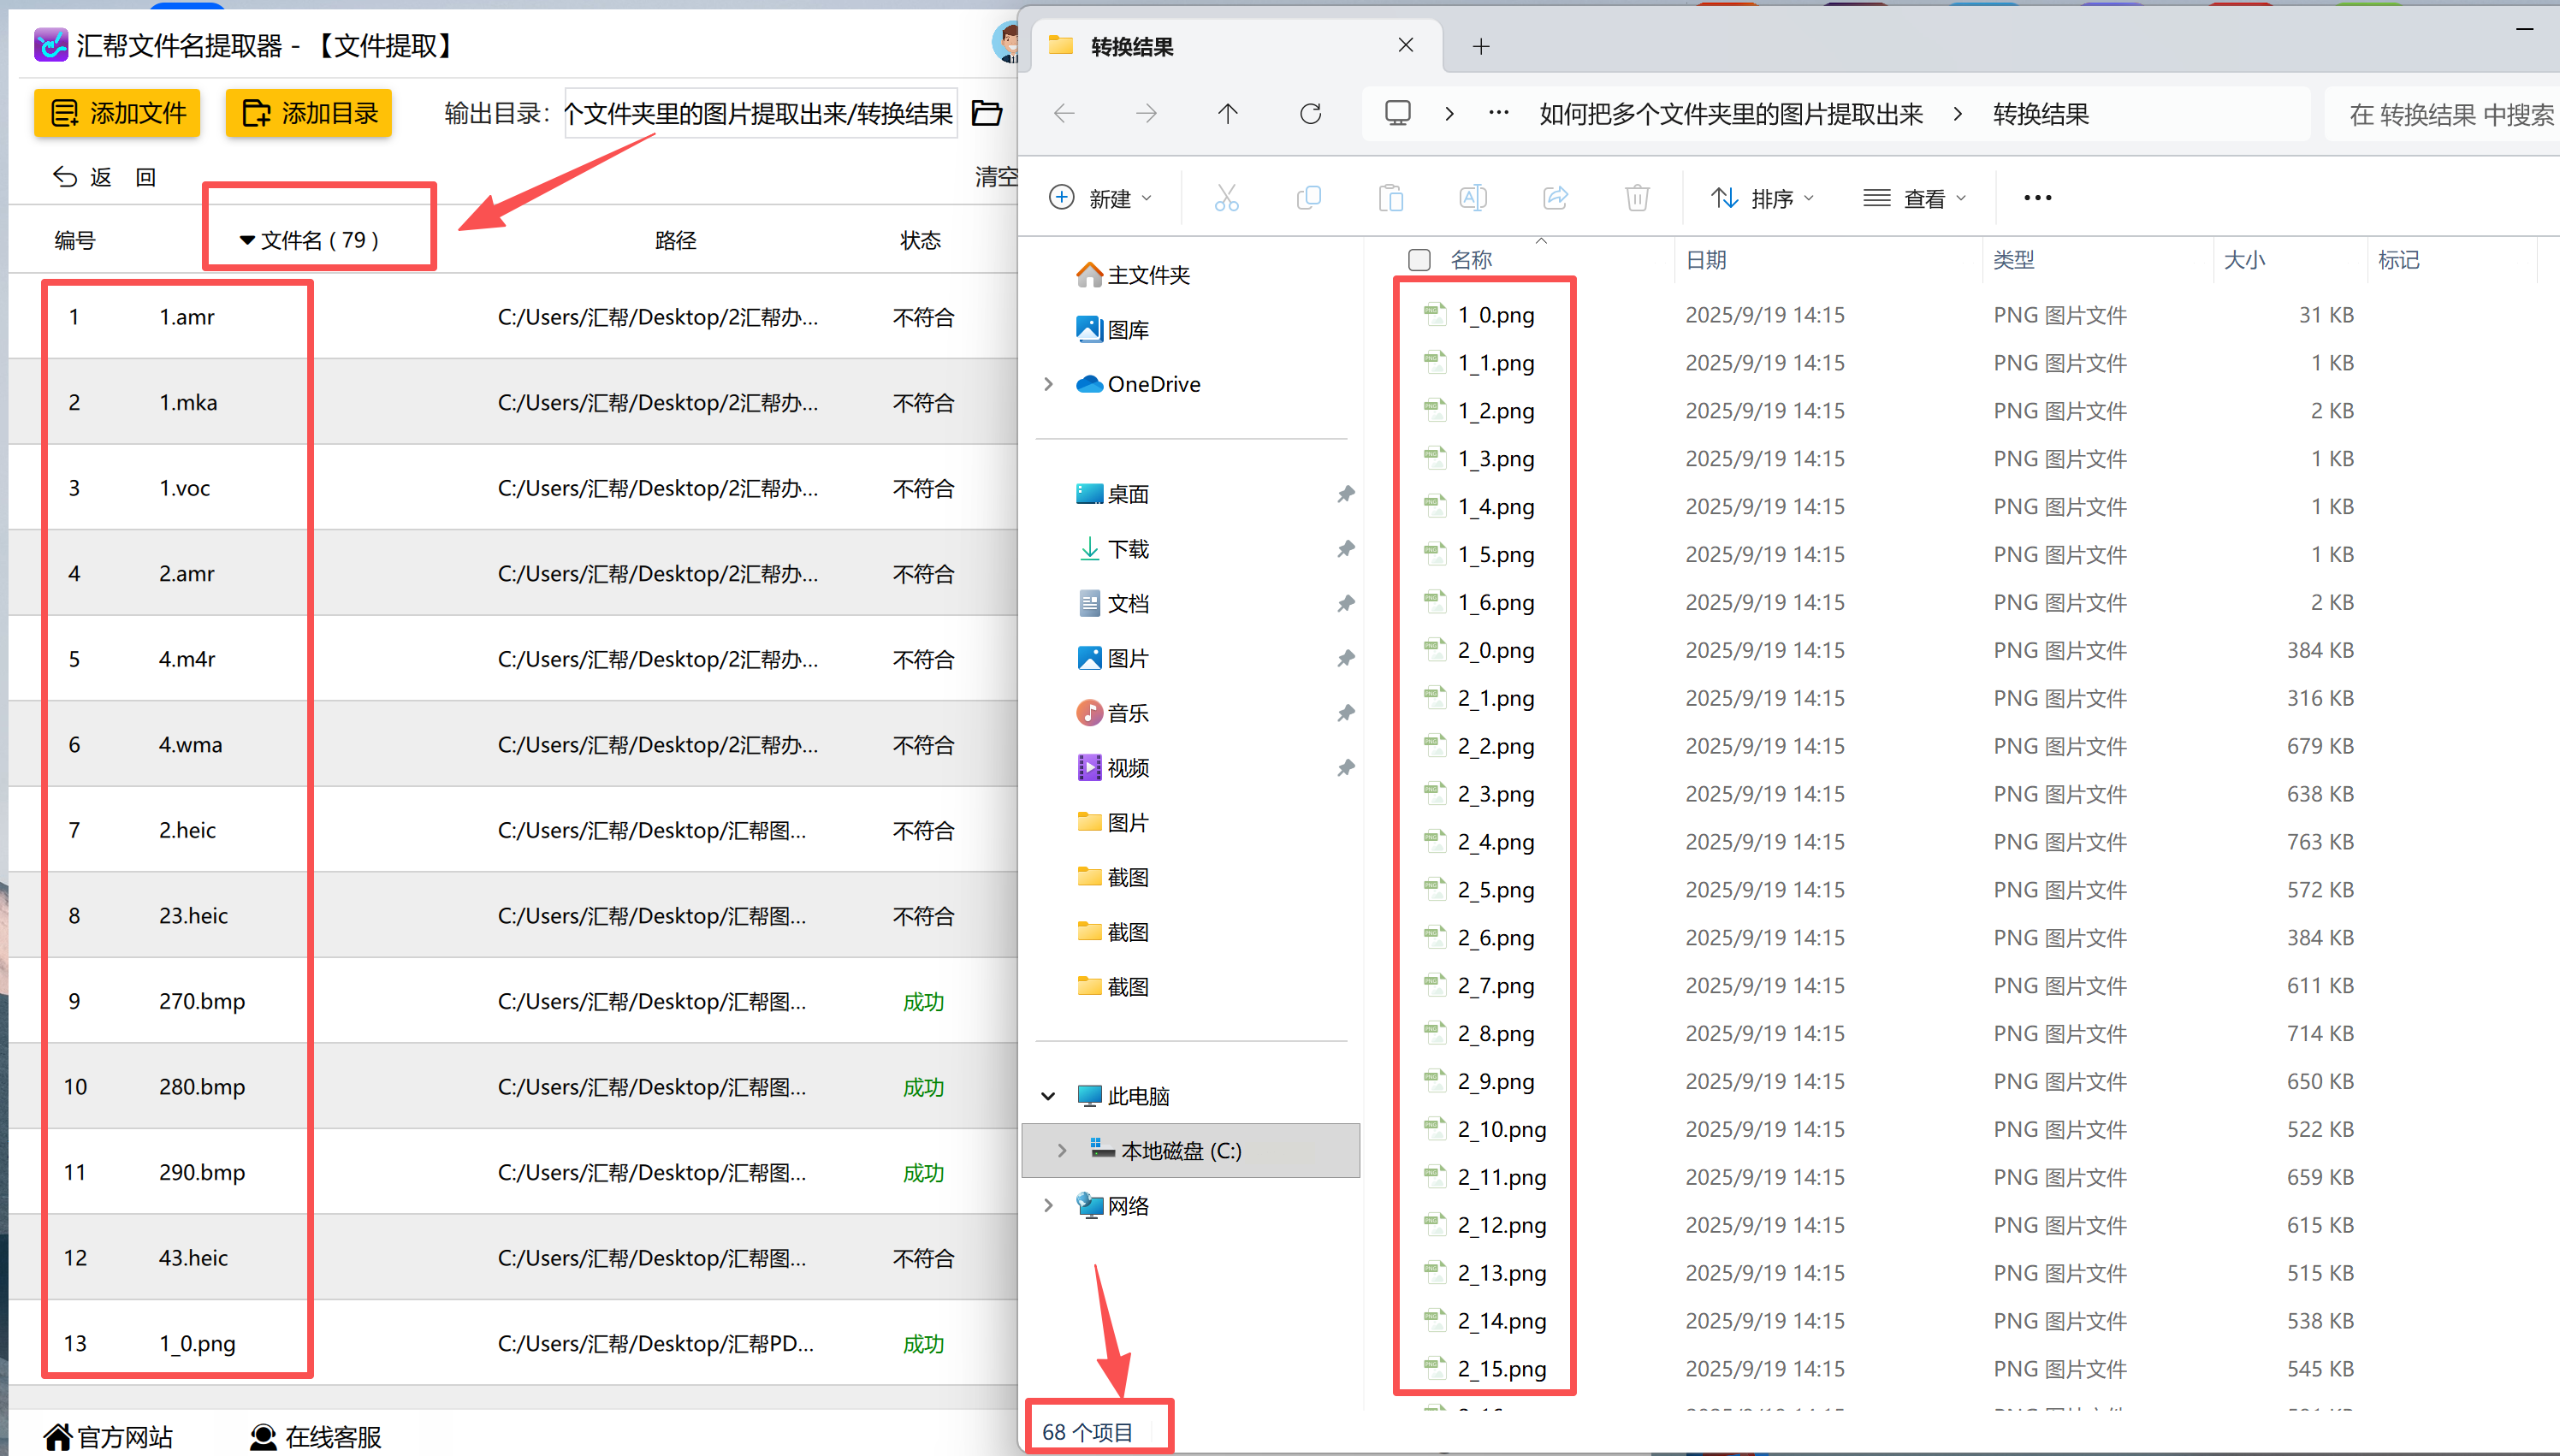The height and width of the screenshot is (1456, 2560).
Task: Open the 查看 view dropdown
Action: click(1914, 198)
